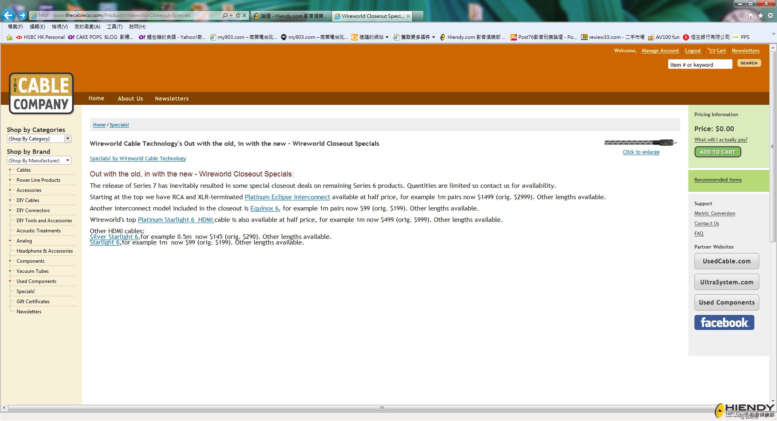
Task: Open the browser Home icon
Action: pos(751,15)
